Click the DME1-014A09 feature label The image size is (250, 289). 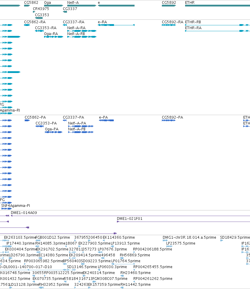pos(24,213)
